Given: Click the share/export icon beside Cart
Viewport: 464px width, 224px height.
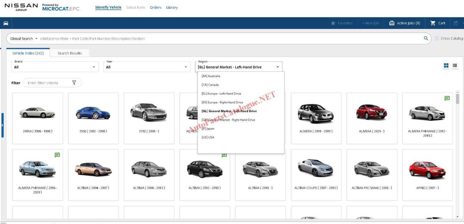Looking at the screenshot, I should pos(456,23).
